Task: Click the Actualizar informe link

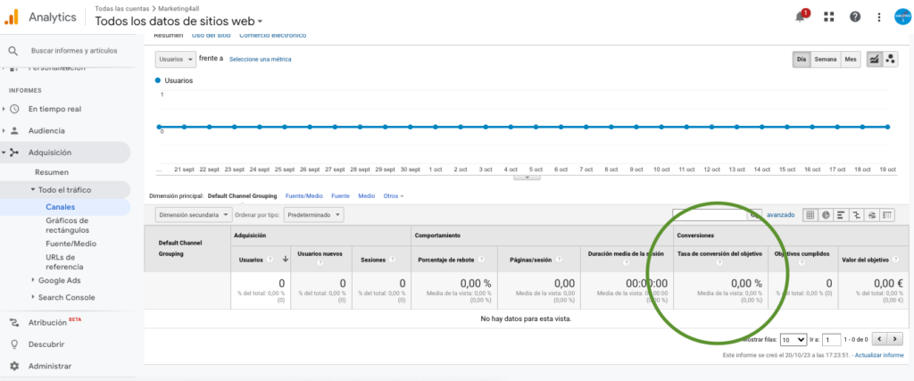Action: [878, 355]
